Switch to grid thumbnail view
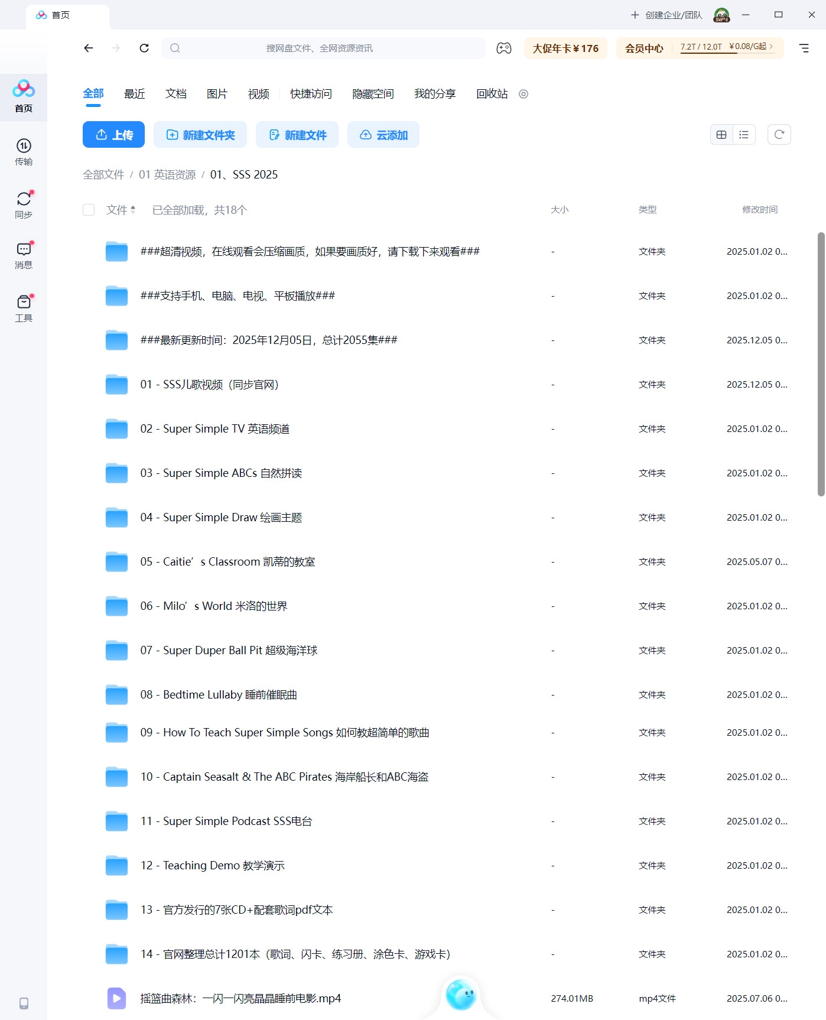This screenshot has width=826, height=1020. click(x=721, y=135)
